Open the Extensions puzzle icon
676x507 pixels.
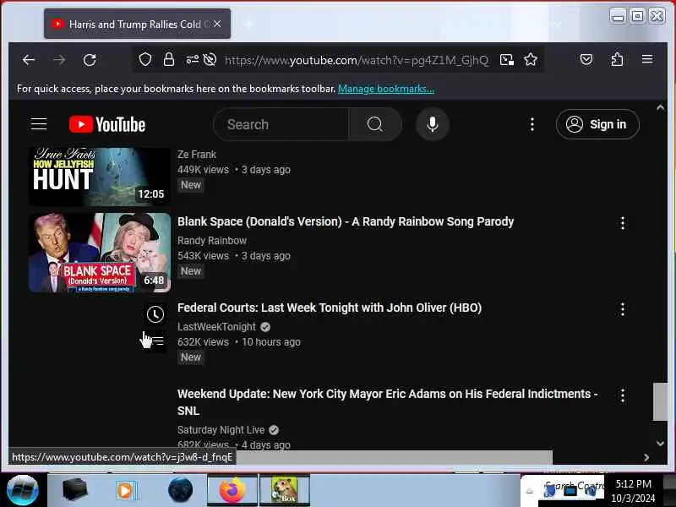point(617,59)
